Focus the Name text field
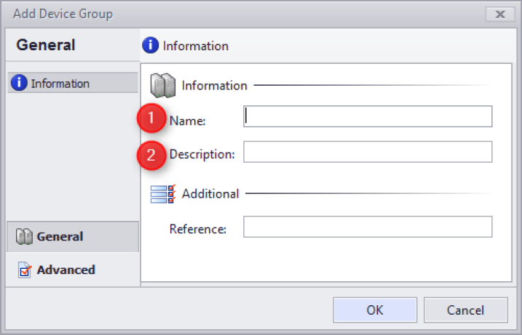522x335 pixels. click(368, 117)
